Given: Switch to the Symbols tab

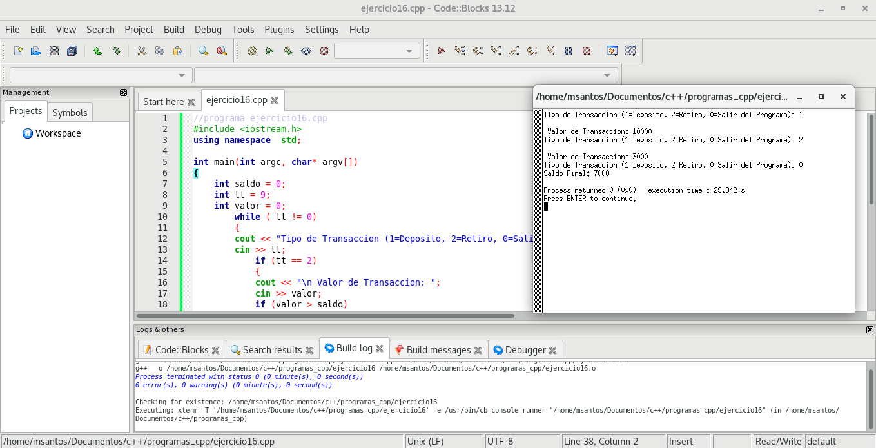Looking at the screenshot, I should (70, 113).
